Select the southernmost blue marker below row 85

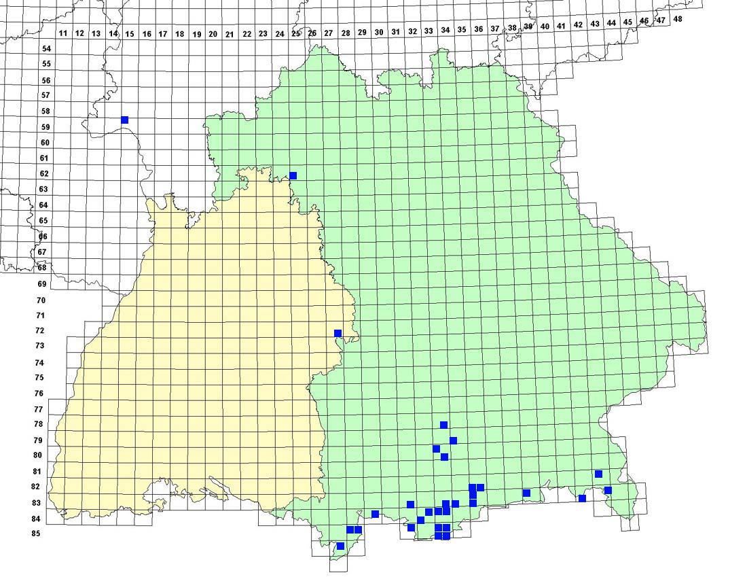click(x=340, y=546)
